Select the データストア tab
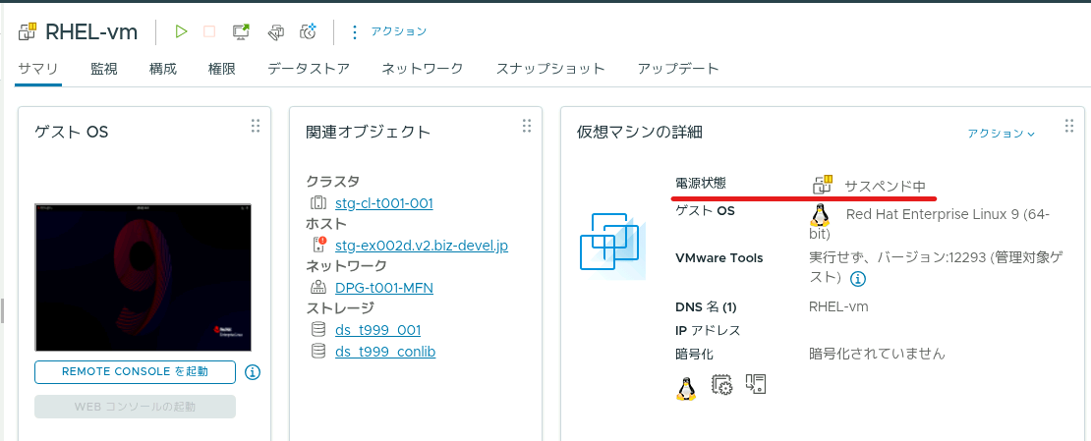The height and width of the screenshot is (441, 1091). coord(309,69)
